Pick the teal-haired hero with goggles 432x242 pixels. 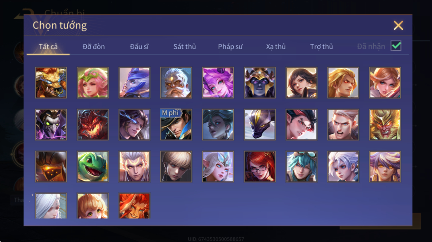click(301, 166)
